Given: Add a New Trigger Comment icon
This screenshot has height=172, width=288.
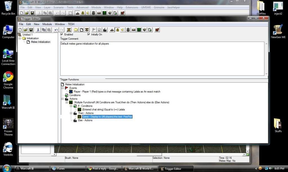Looking at the screenshot, I should (x=87, y=30).
